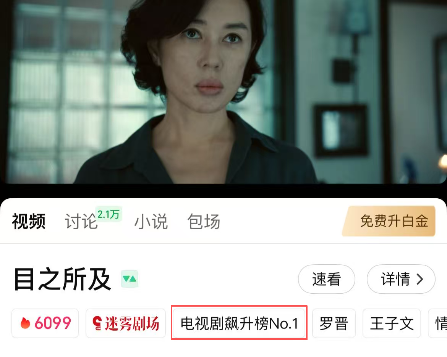Tap the 免费升白金 upgrade banner

tap(389, 221)
